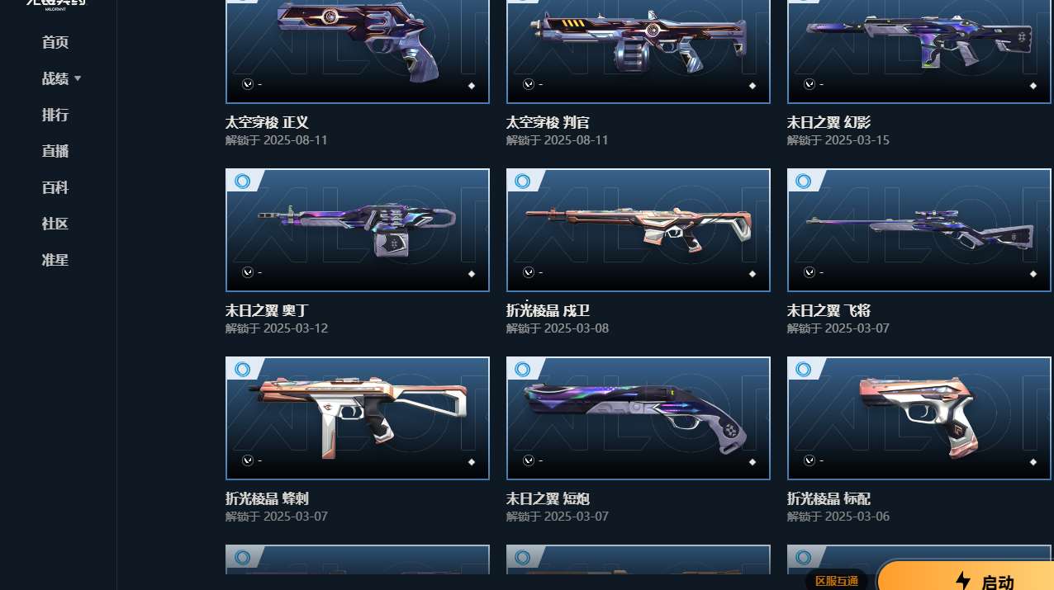
Task: Click the VP currency icon on 折光棱晶 蜂刺 card
Action: point(248,460)
